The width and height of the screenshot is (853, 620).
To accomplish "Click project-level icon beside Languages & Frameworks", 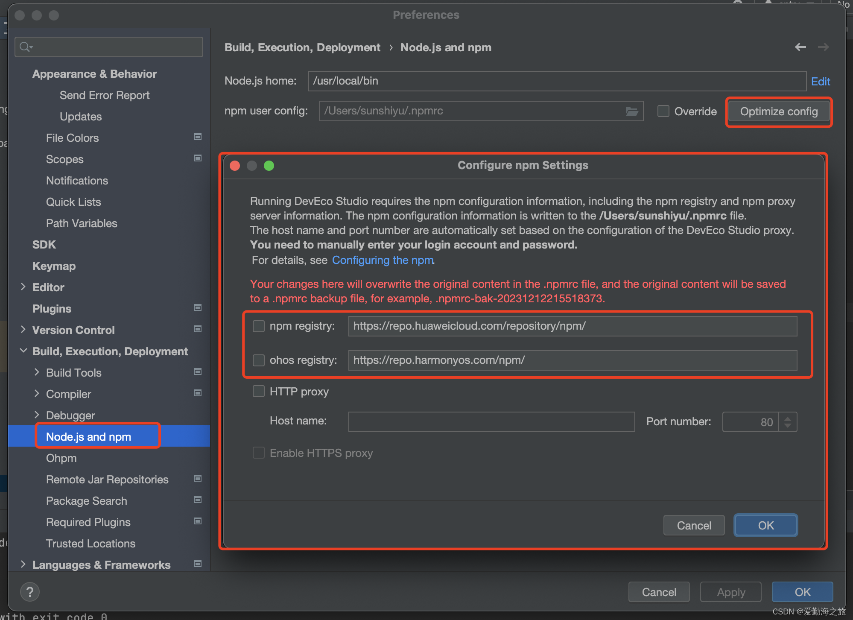I will pos(198,564).
